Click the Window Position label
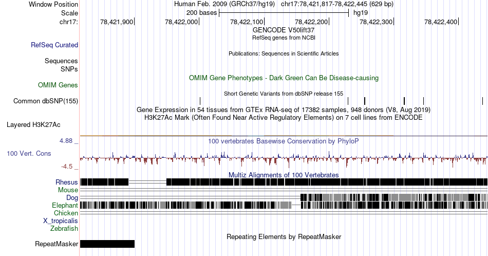 [53, 4]
